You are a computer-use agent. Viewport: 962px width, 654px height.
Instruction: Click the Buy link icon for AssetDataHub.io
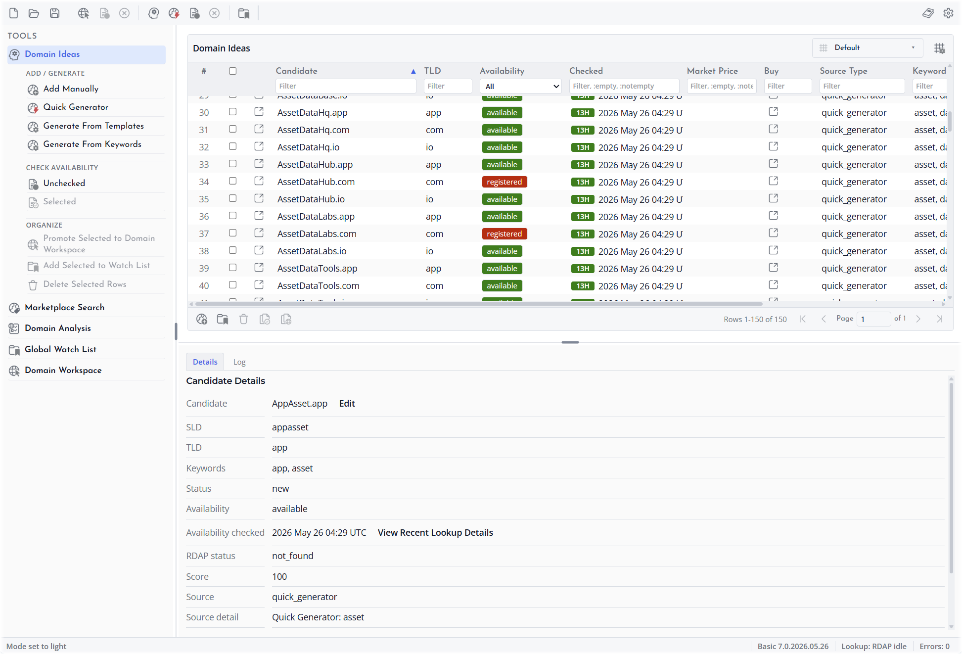pyautogui.click(x=774, y=198)
